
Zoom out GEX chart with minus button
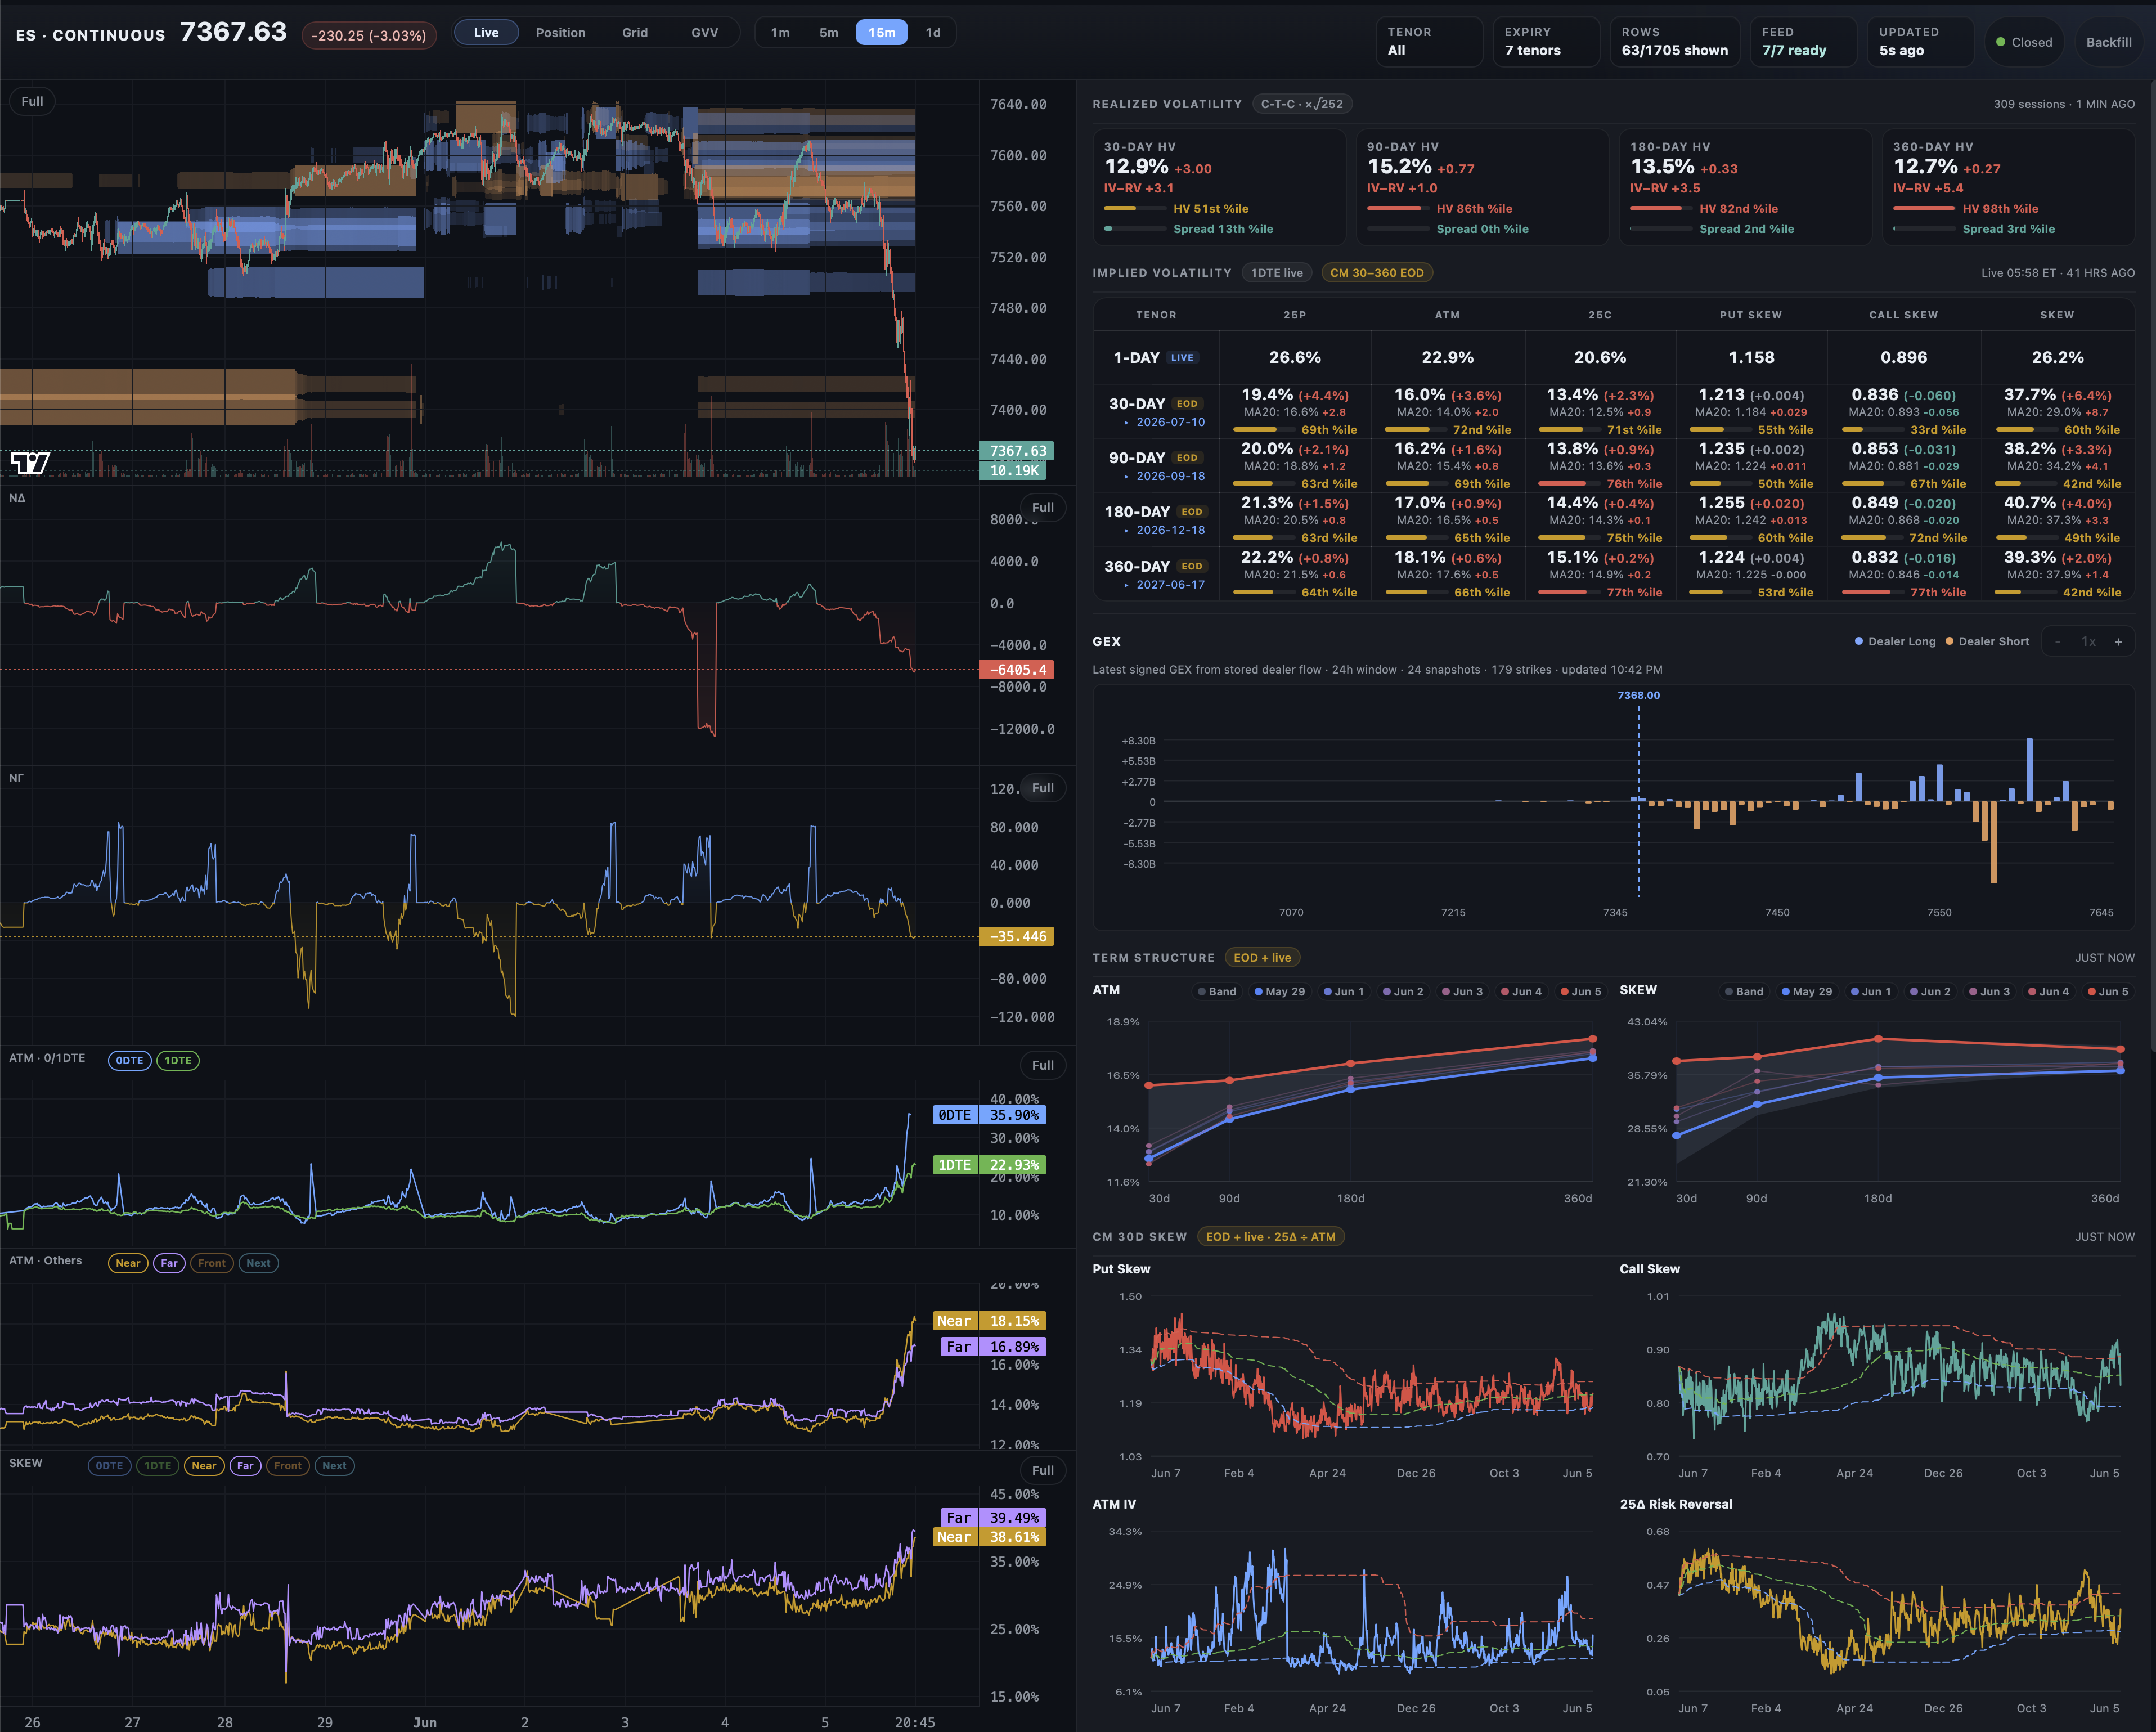pyautogui.click(x=2057, y=642)
